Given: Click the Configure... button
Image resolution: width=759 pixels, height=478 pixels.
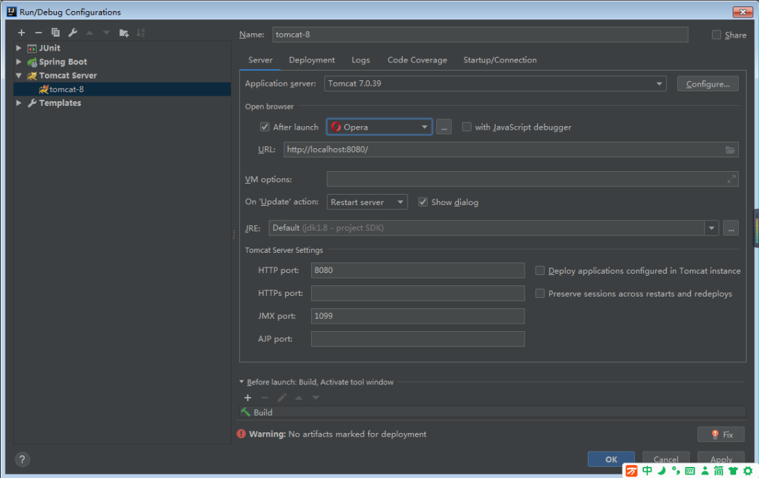Looking at the screenshot, I should point(708,84).
